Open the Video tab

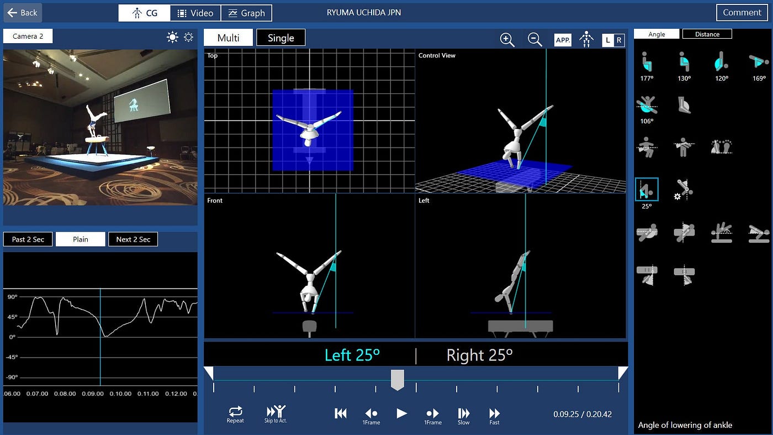point(195,13)
